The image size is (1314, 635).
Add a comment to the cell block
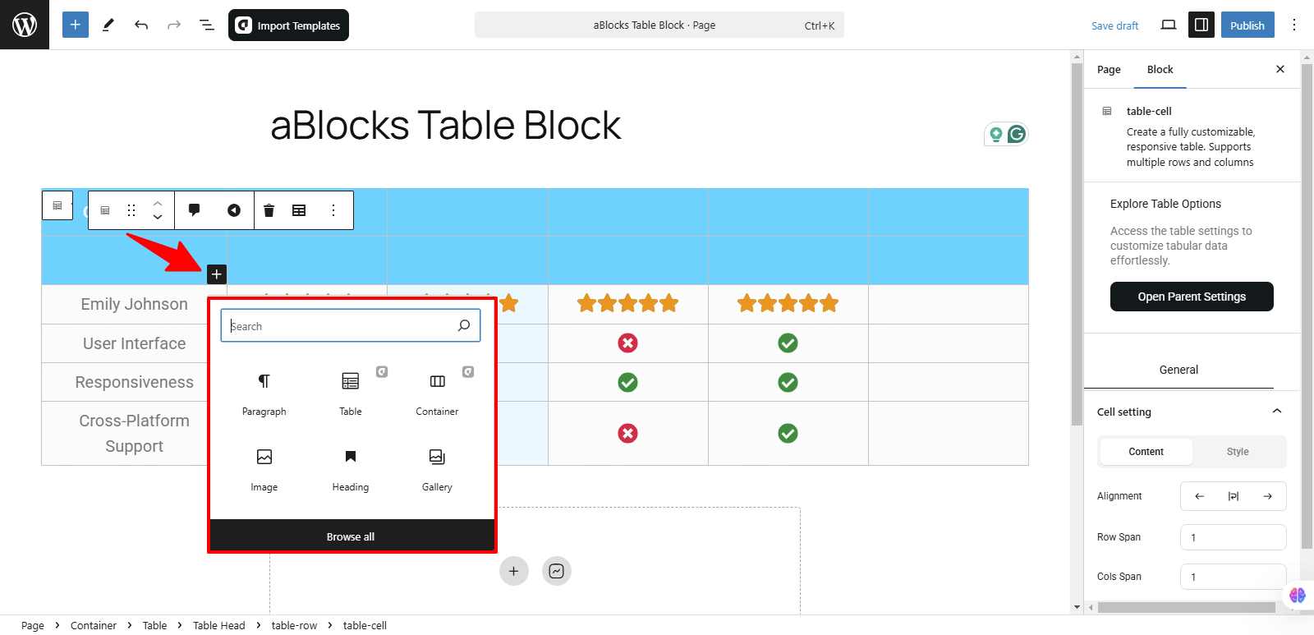(x=195, y=210)
